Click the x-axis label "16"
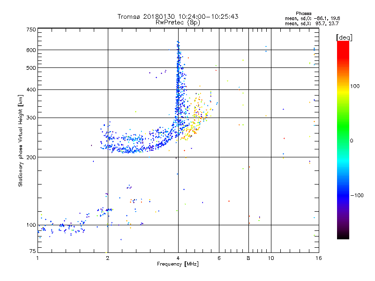Image resolution: width=375 pixels, height=281 pixels. pyautogui.click(x=319, y=258)
